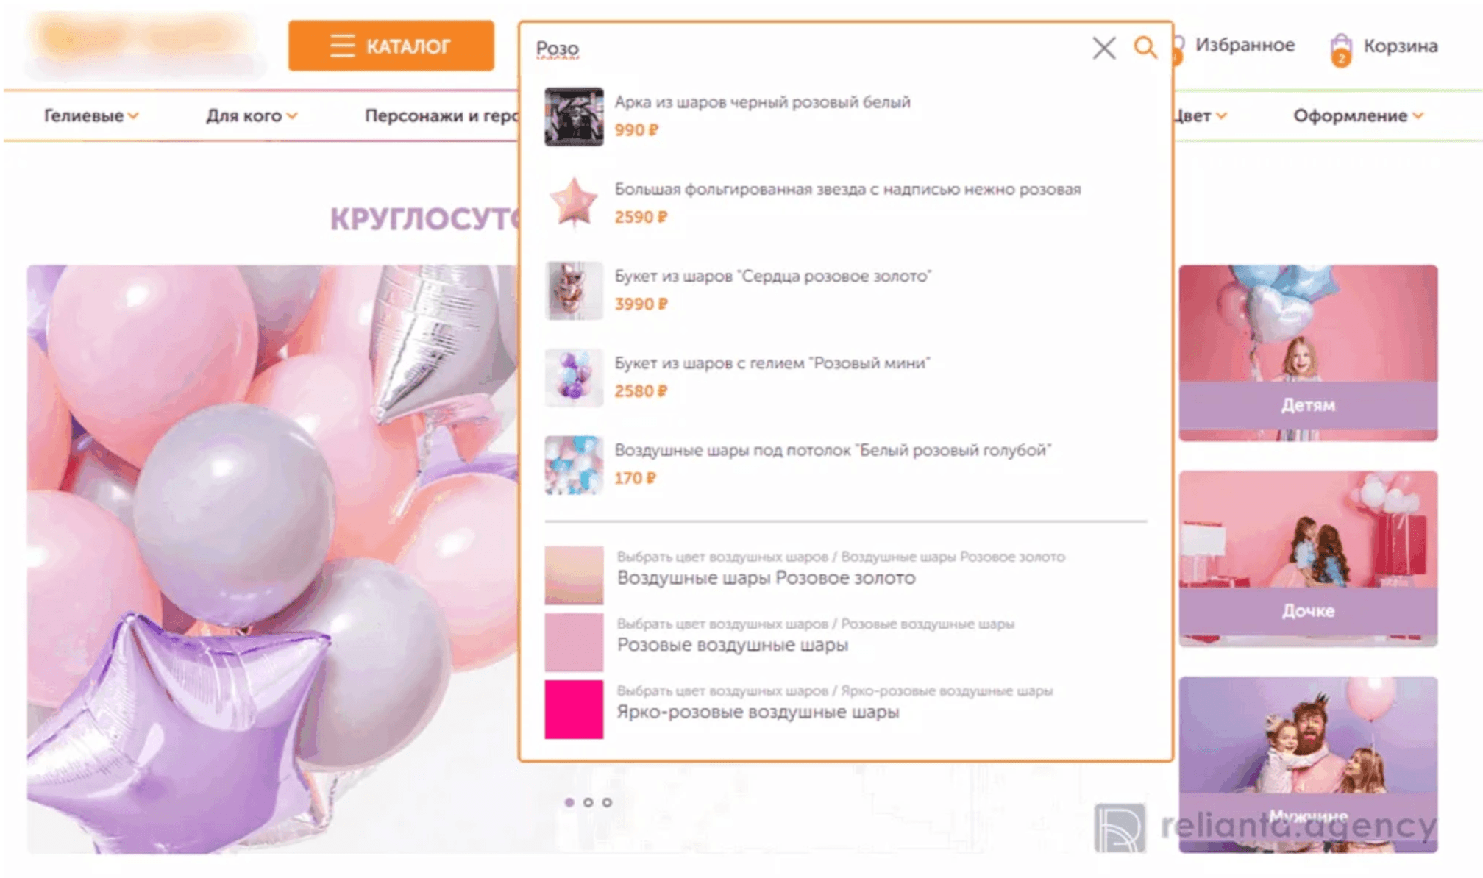Expand the Оформление dropdown menu
1483x878 pixels.
1358,115
